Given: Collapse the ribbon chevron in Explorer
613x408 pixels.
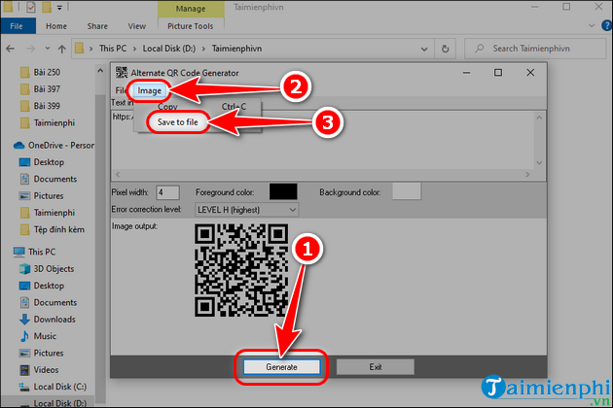Looking at the screenshot, I should [x=592, y=26].
